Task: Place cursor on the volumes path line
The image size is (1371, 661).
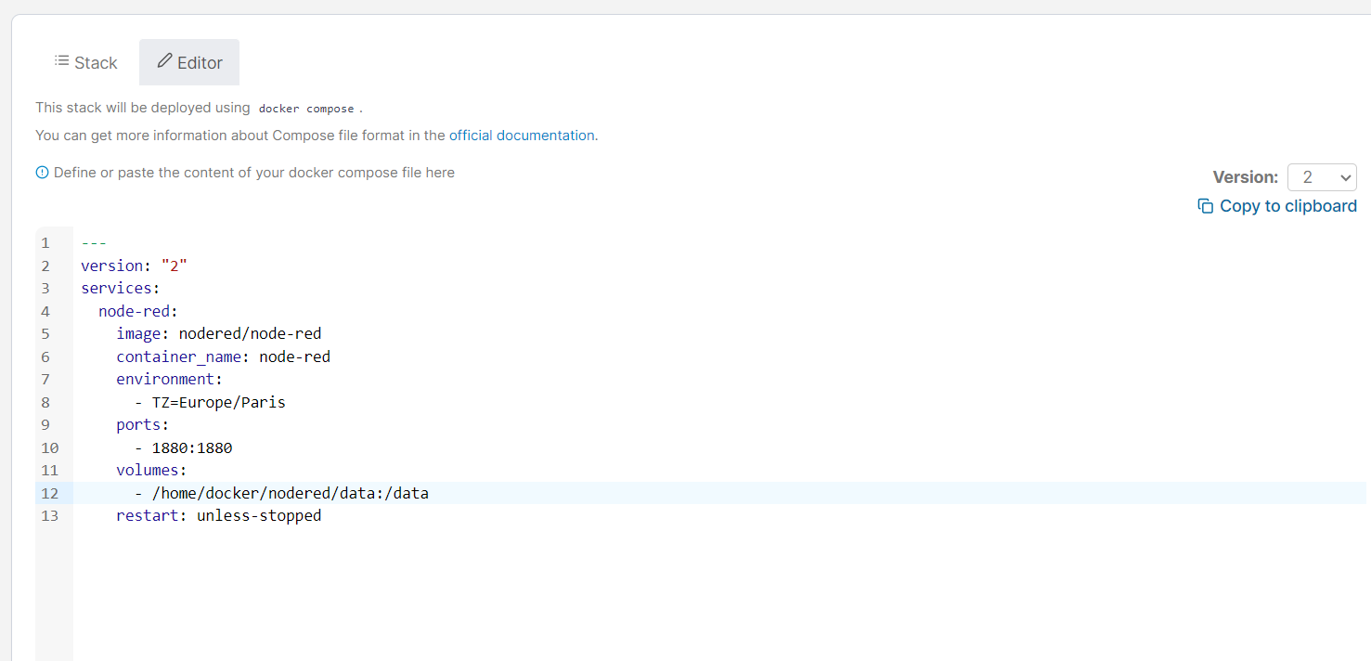Action: 290,493
